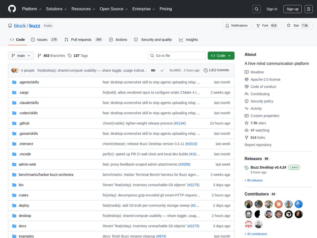Open pull request #2059 link in admin-web row
This screenshot has height=238, width=317.
(184, 164)
